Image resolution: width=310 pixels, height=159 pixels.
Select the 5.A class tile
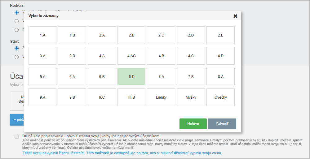click(x=42, y=77)
